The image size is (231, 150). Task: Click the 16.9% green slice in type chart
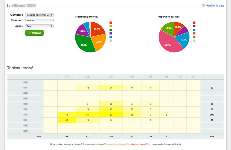click(167, 28)
